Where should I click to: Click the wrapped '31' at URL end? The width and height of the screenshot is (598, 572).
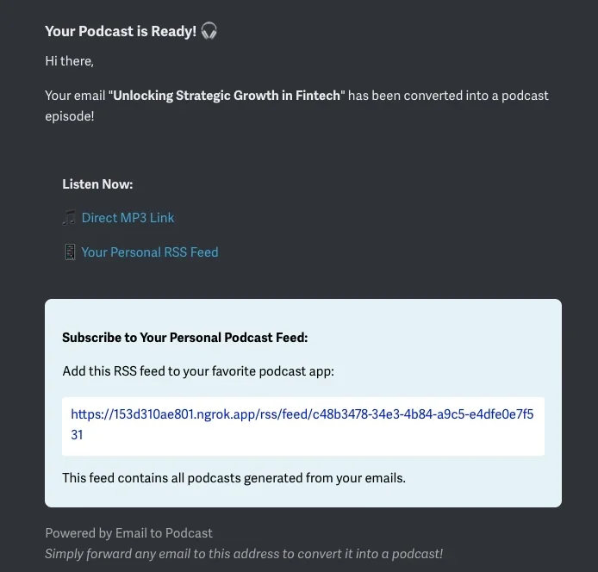pos(78,435)
